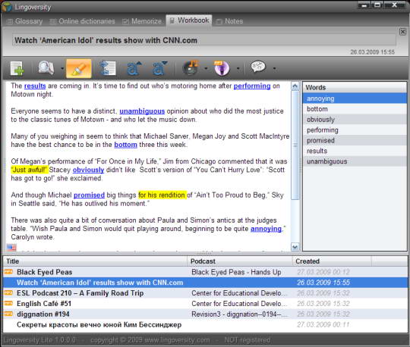
Task: Click MP3 icon beside Black Eyed Peas
Action: click(x=8, y=272)
